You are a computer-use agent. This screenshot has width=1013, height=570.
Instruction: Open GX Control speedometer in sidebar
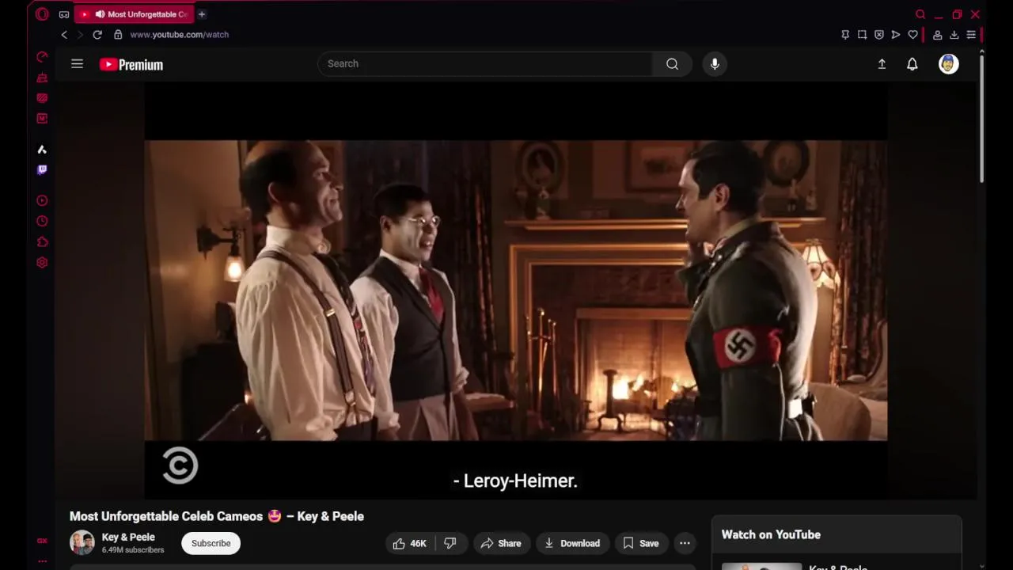42,57
